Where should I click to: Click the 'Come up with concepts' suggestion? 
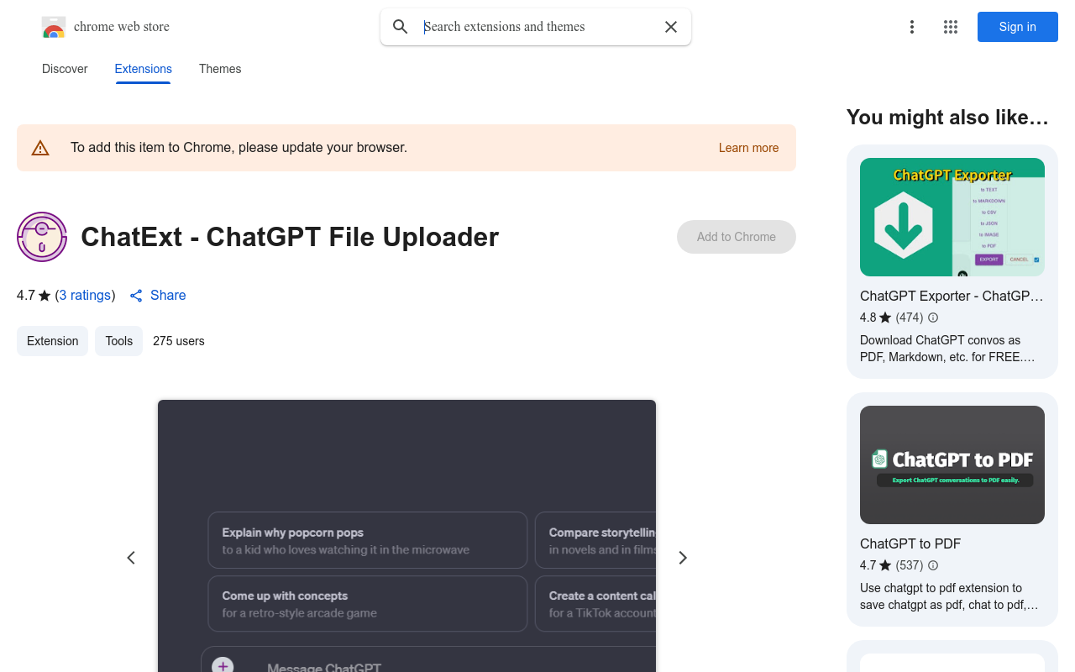click(368, 604)
